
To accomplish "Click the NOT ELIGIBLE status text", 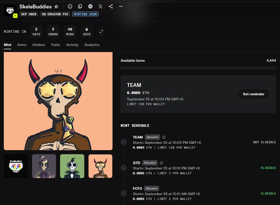I will (x=264, y=142).
